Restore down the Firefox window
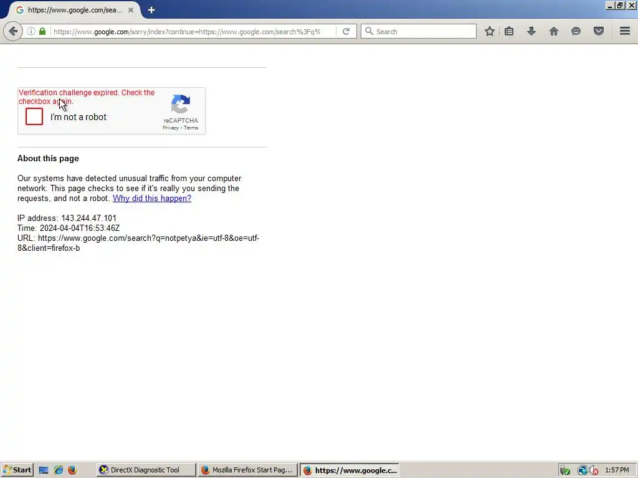Screen dimensions: 638x478 (620, 5)
